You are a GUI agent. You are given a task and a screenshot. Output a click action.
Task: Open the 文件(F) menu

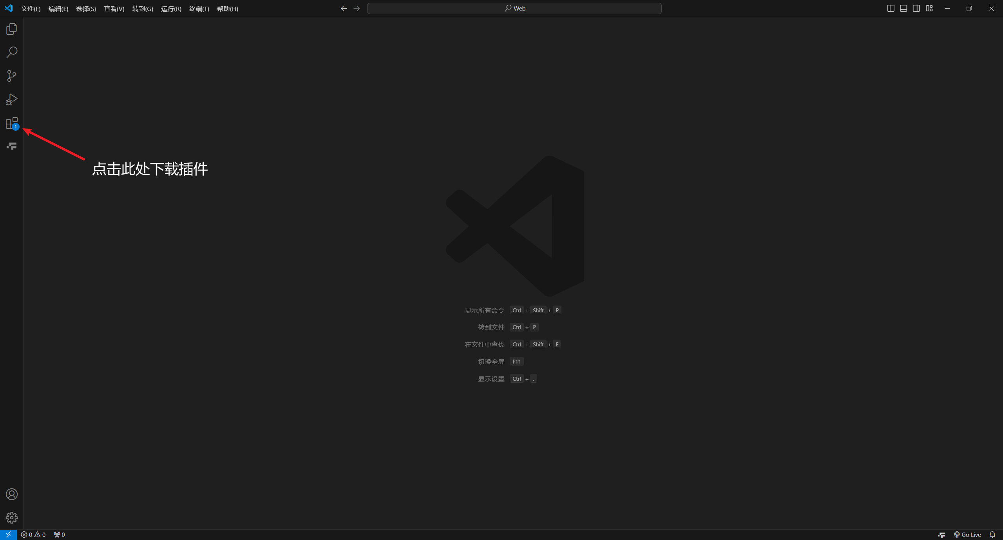31,9
